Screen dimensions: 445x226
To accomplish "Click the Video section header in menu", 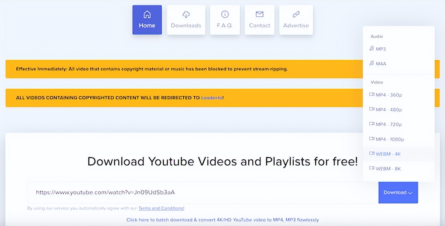I will pyautogui.click(x=376, y=82).
